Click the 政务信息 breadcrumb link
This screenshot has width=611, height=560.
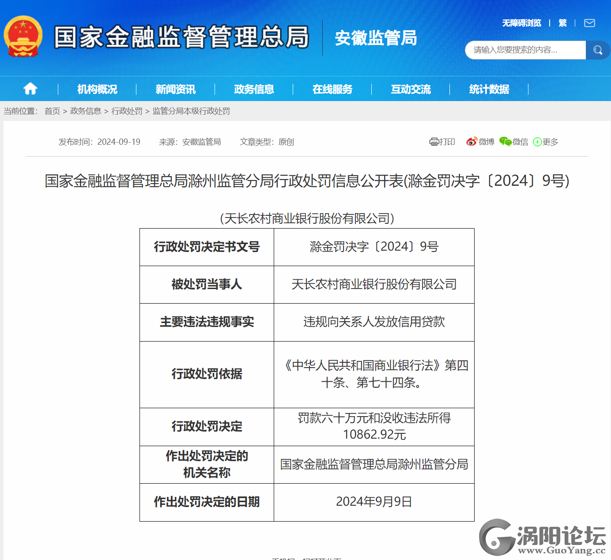click(86, 111)
